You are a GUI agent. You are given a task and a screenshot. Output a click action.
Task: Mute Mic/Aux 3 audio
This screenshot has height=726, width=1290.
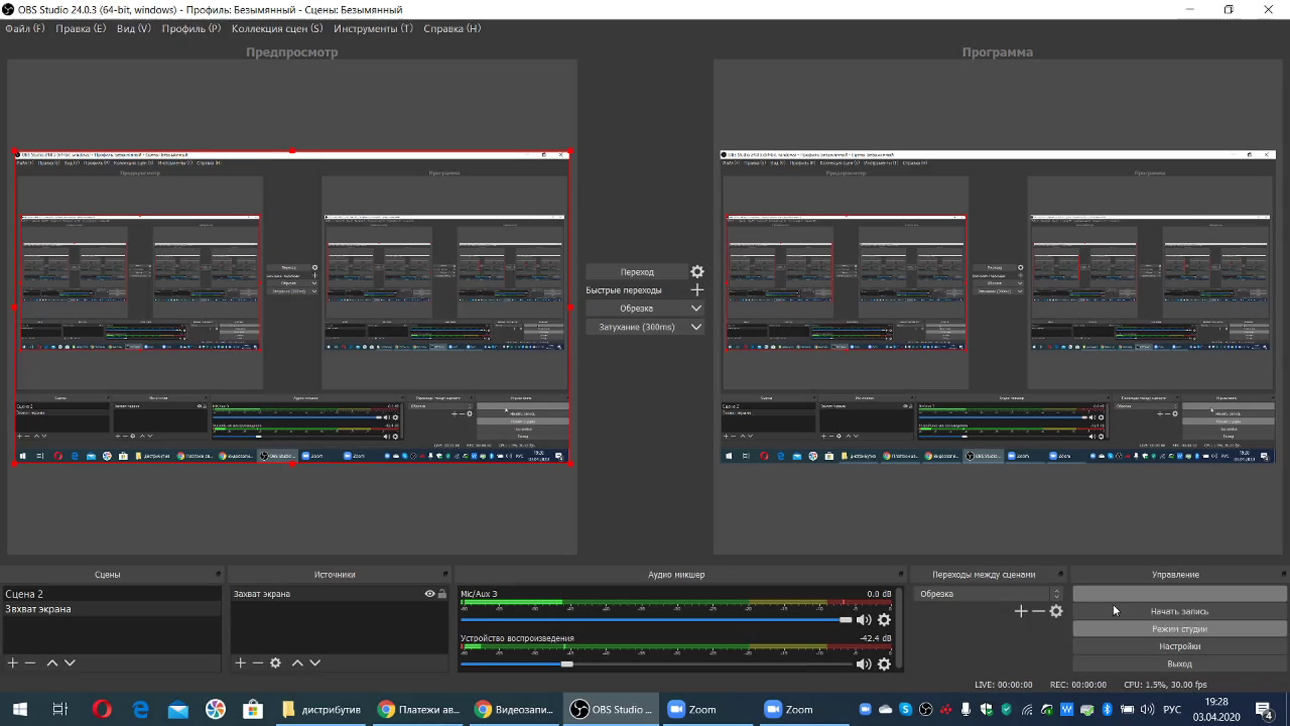point(864,620)
